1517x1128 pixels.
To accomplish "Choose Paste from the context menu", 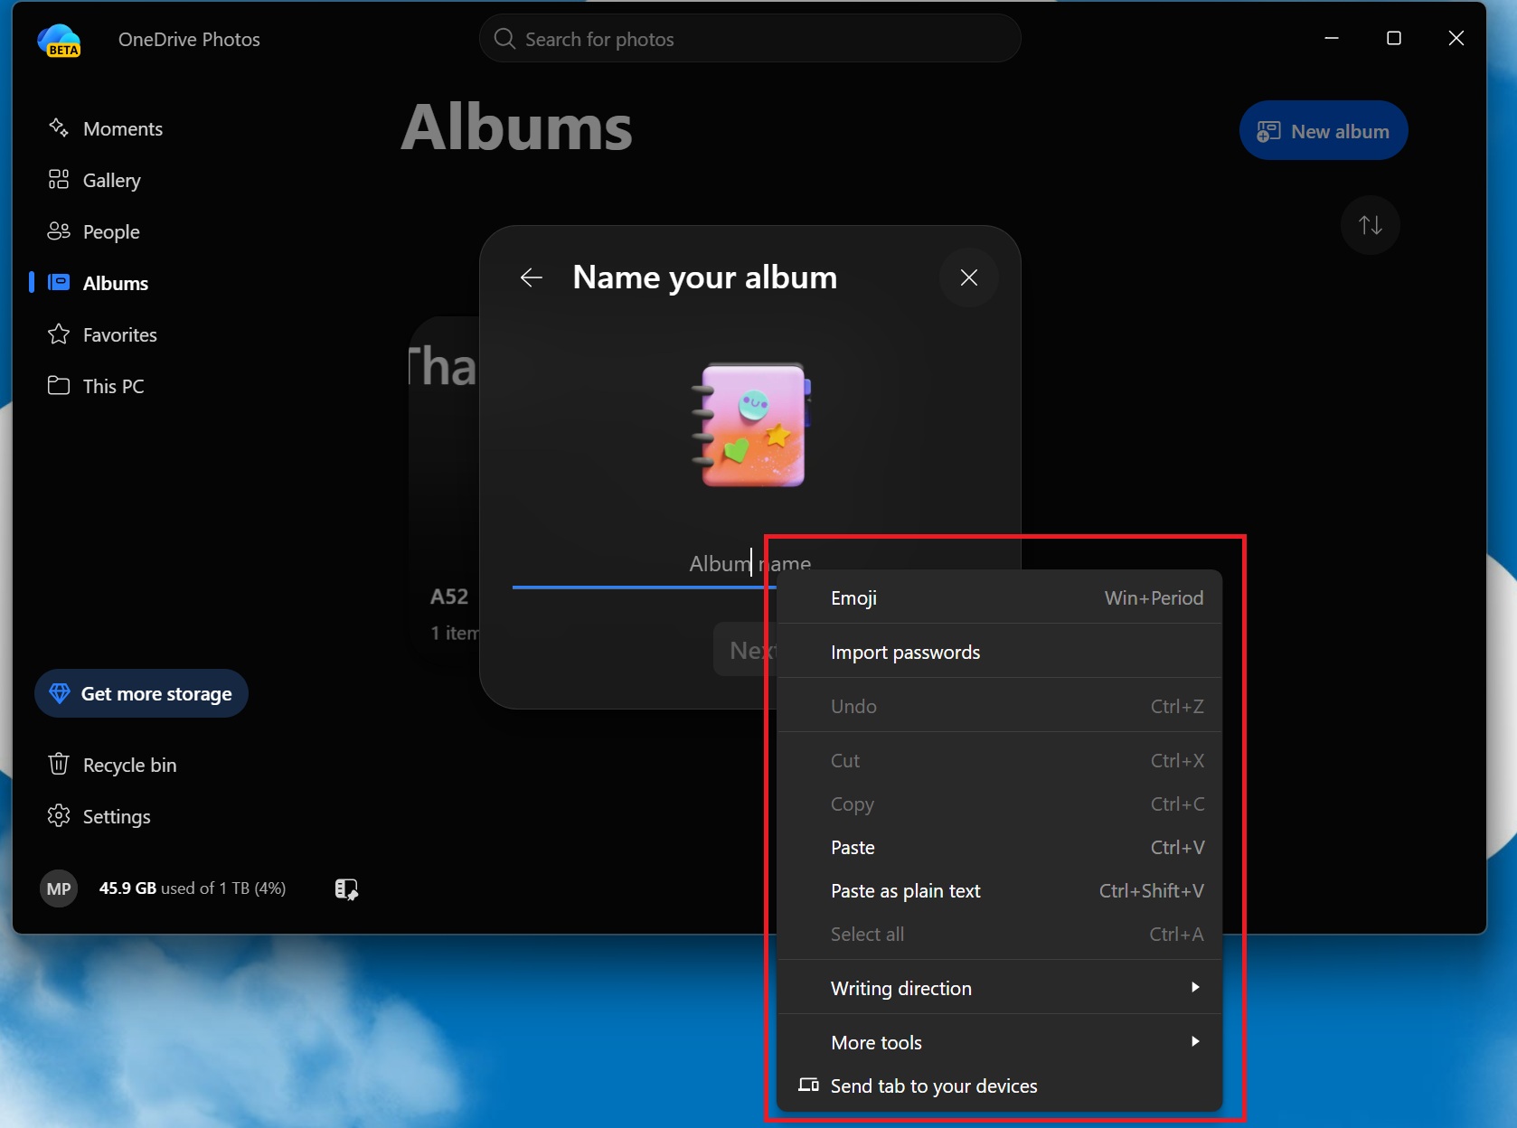I will point(999,847).
